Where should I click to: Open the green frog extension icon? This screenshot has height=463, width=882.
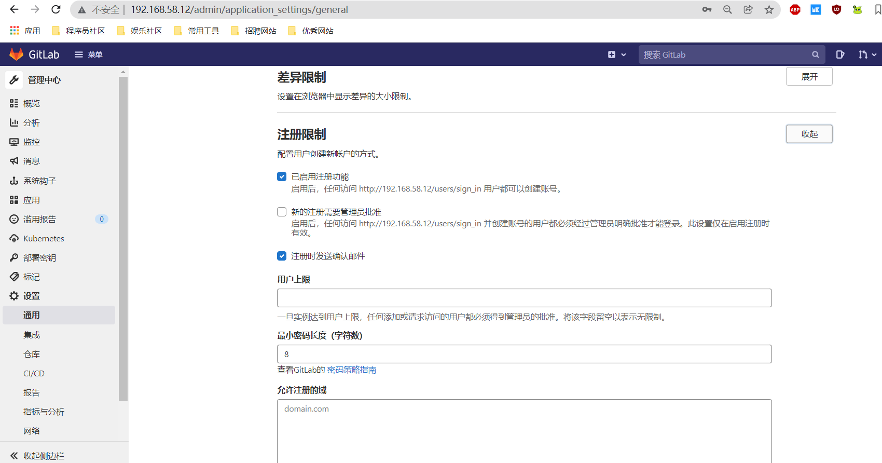coord(857,9)
